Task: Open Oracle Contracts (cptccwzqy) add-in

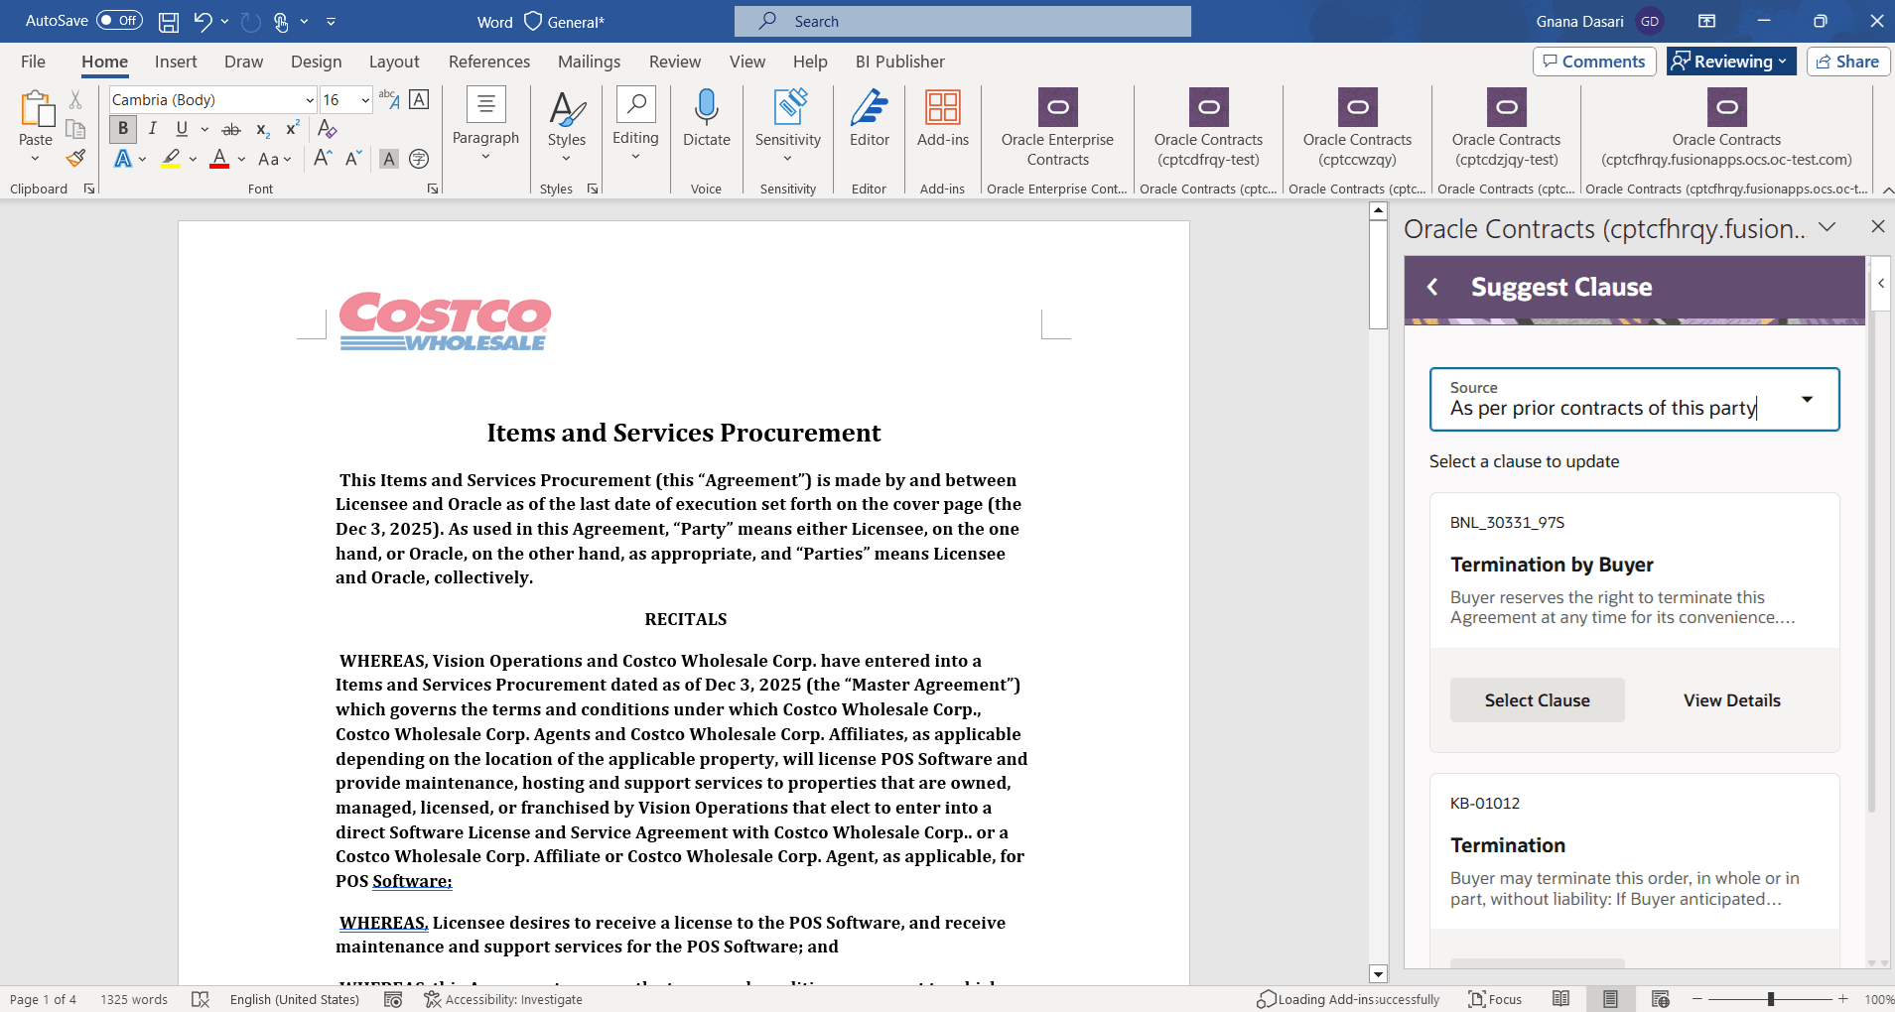Action: point(1357,128)
